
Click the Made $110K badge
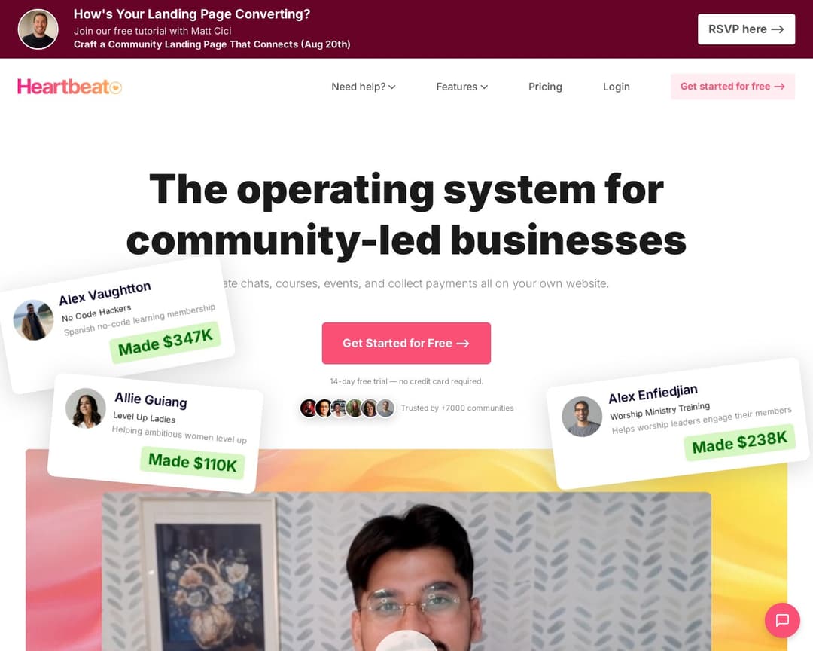pyautogui.click(x=193, y=463)
